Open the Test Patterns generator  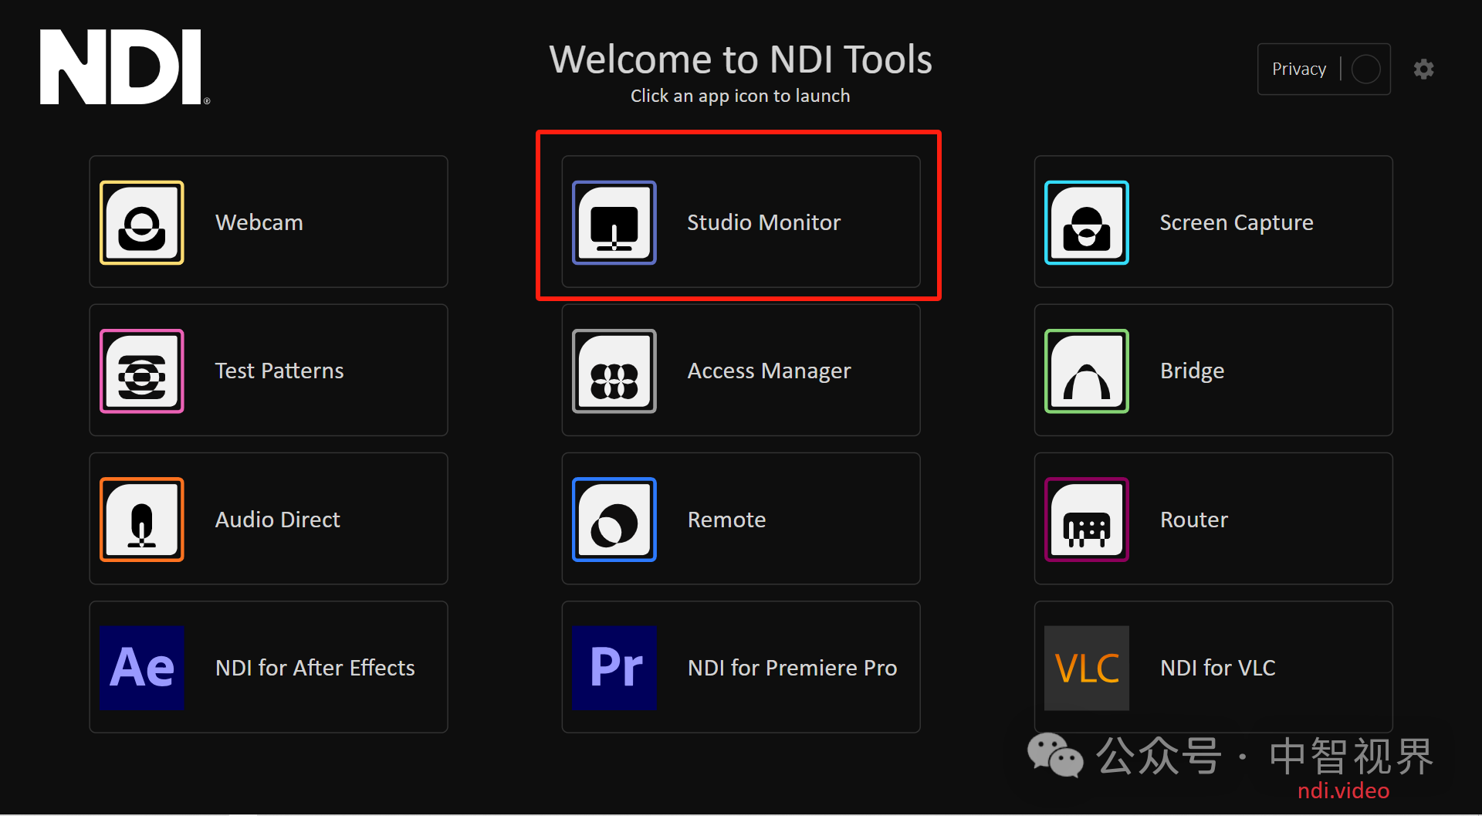[x=268, y=370]
